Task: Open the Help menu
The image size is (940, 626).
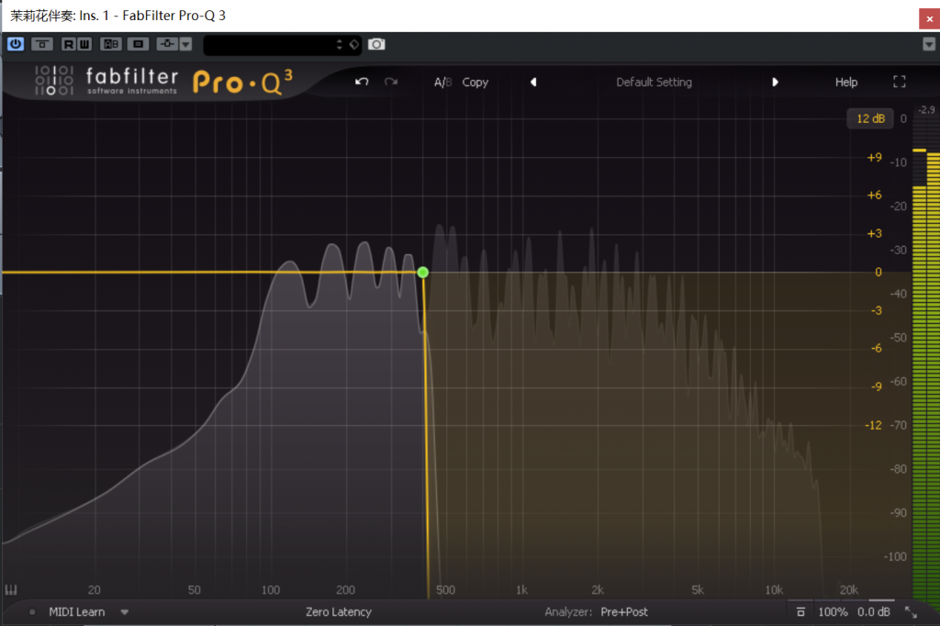Action: coord(845,82)
